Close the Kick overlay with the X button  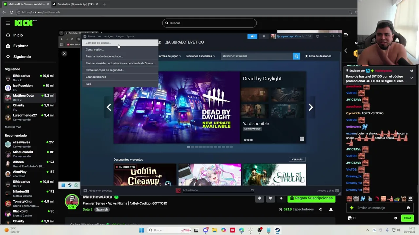(x=64, y=54)
